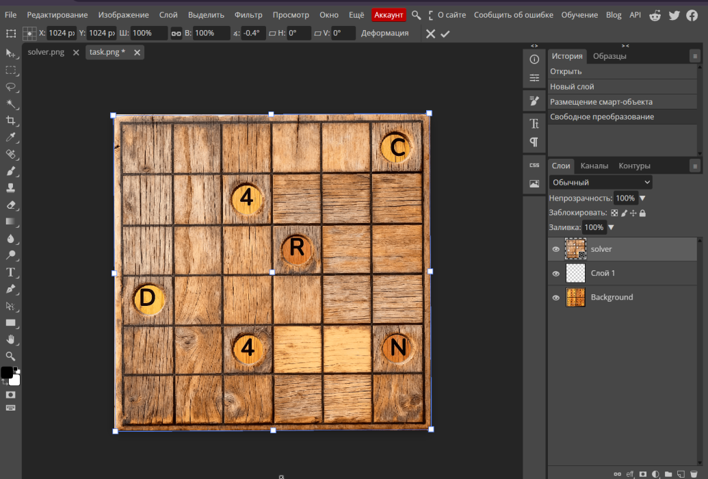Select the Zoom tool in the left toolbar

click(10, 356)
